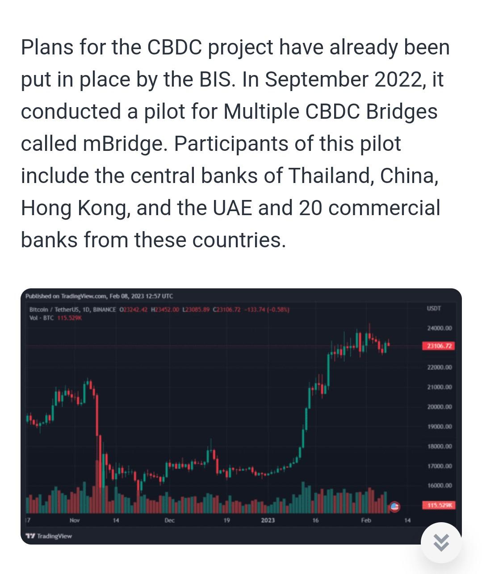The image size is (482, 574).
Task: Click the 'Nov' date on time axis
Action: (75, 520)
